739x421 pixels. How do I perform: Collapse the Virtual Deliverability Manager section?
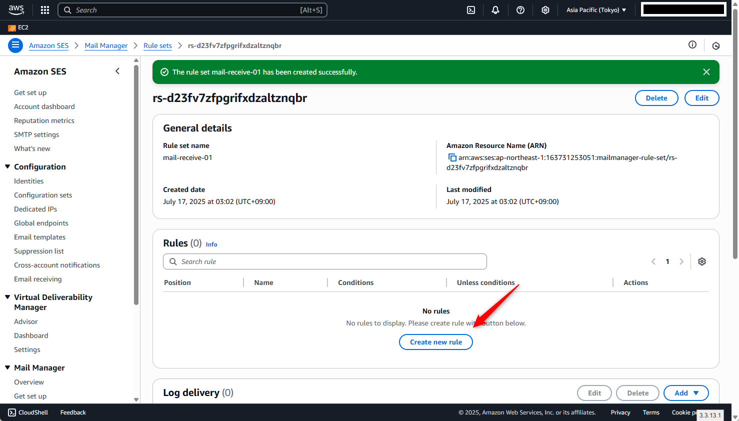[x=7, y=297]
